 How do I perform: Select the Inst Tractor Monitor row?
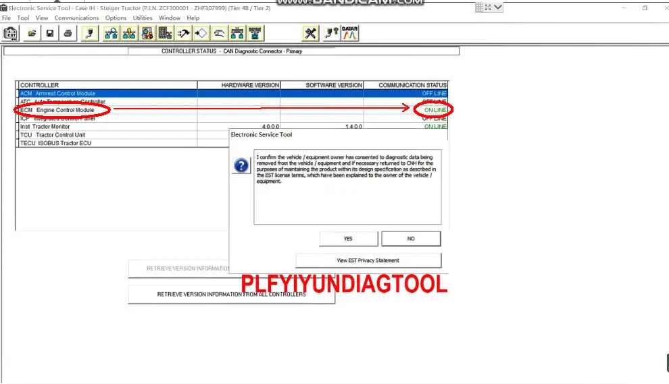[x=233, y=127]
